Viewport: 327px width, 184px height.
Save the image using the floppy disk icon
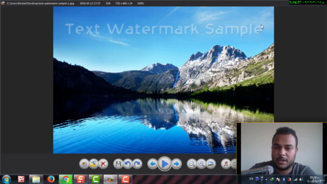click(118, 164)
